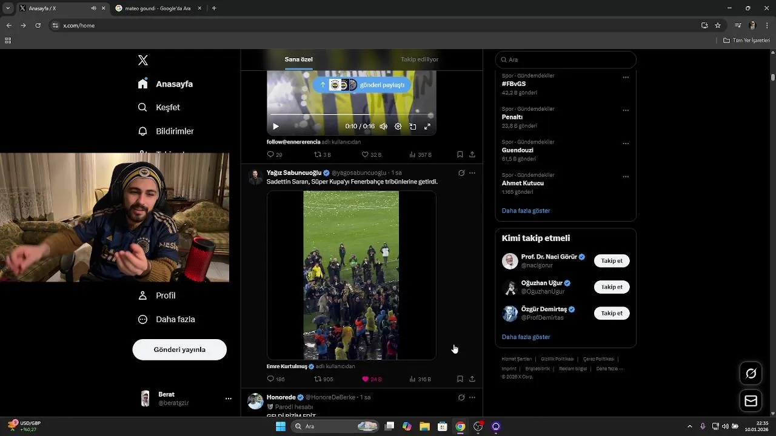
Task: Bookmark the video post above Yağız
Action: pyautogui.click(x=460, y=155)
